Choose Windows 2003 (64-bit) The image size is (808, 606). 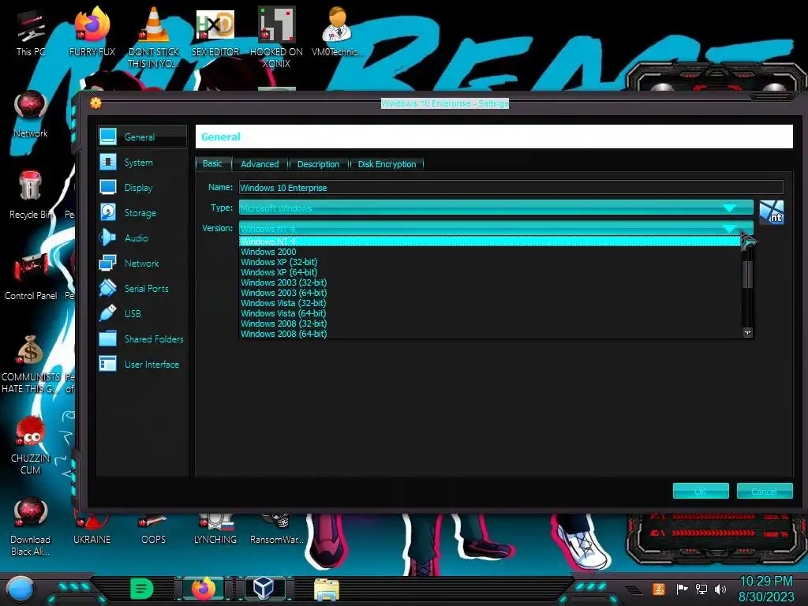[489, 293]
